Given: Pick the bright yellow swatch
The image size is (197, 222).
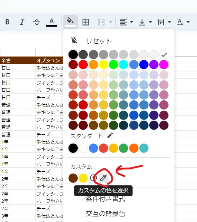Looking at the screenshot, I should click(103, 64).
